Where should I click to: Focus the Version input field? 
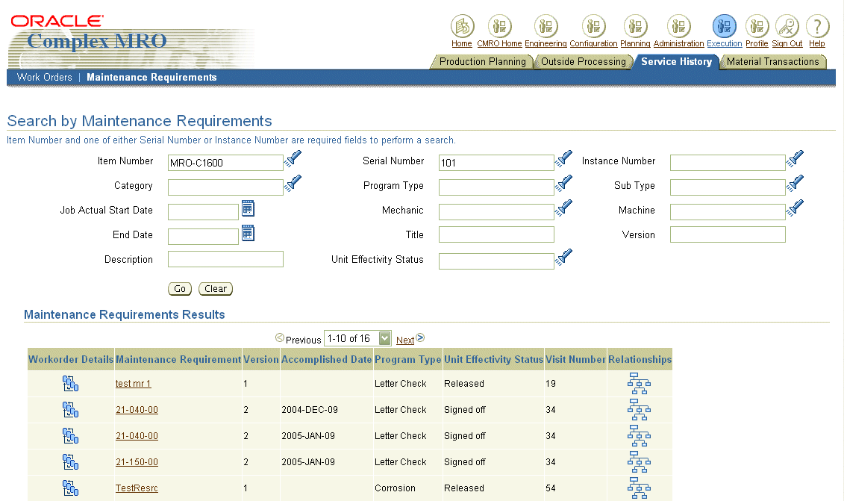pos(728,234)
